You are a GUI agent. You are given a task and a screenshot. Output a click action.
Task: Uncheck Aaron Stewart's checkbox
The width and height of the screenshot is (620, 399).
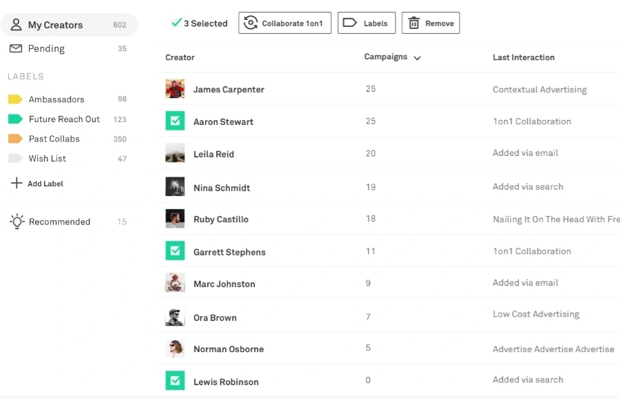pyautogui.click(x=175, y=121)
